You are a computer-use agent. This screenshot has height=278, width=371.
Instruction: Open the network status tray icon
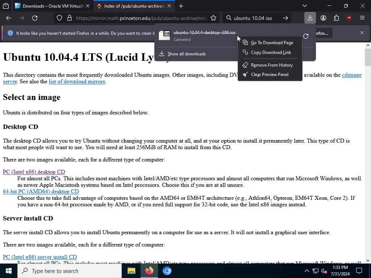coord(316,271)
